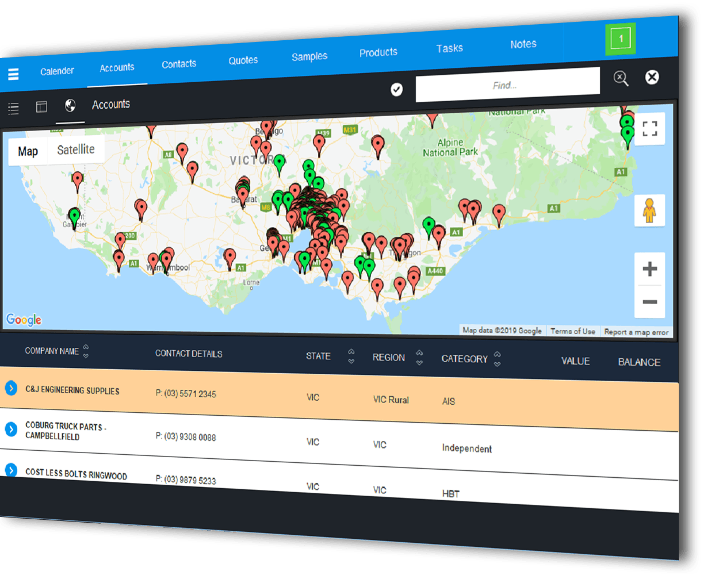
Task: Click Accounts heading beside globe icon
Action: click(x=111, y=104)
